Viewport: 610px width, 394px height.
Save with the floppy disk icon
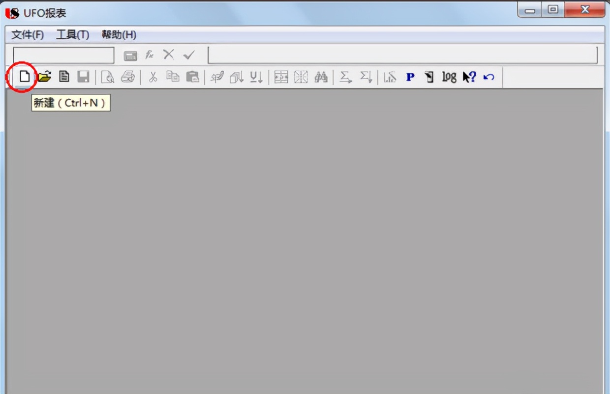84,77
